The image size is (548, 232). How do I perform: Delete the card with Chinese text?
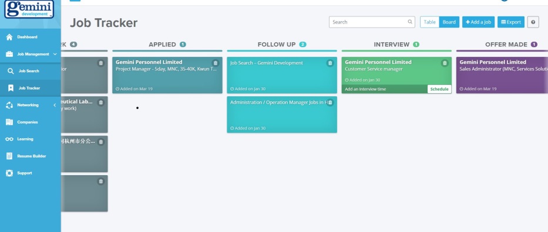pyautogui.click(x=100, y=142)
